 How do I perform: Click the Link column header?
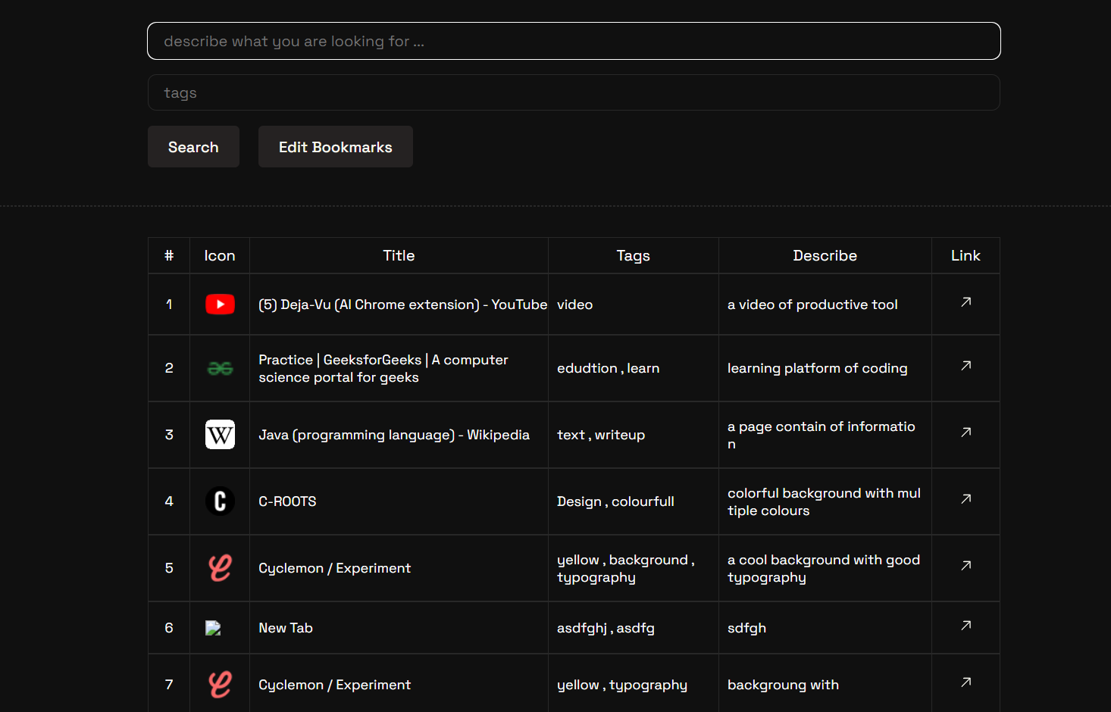965,256
